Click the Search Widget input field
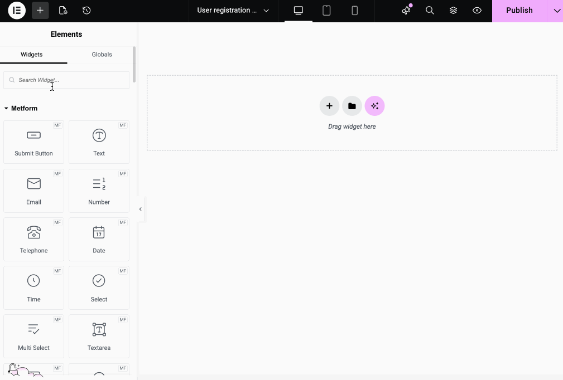The width and height of the screenshot is (563, 380). [66, 80]
